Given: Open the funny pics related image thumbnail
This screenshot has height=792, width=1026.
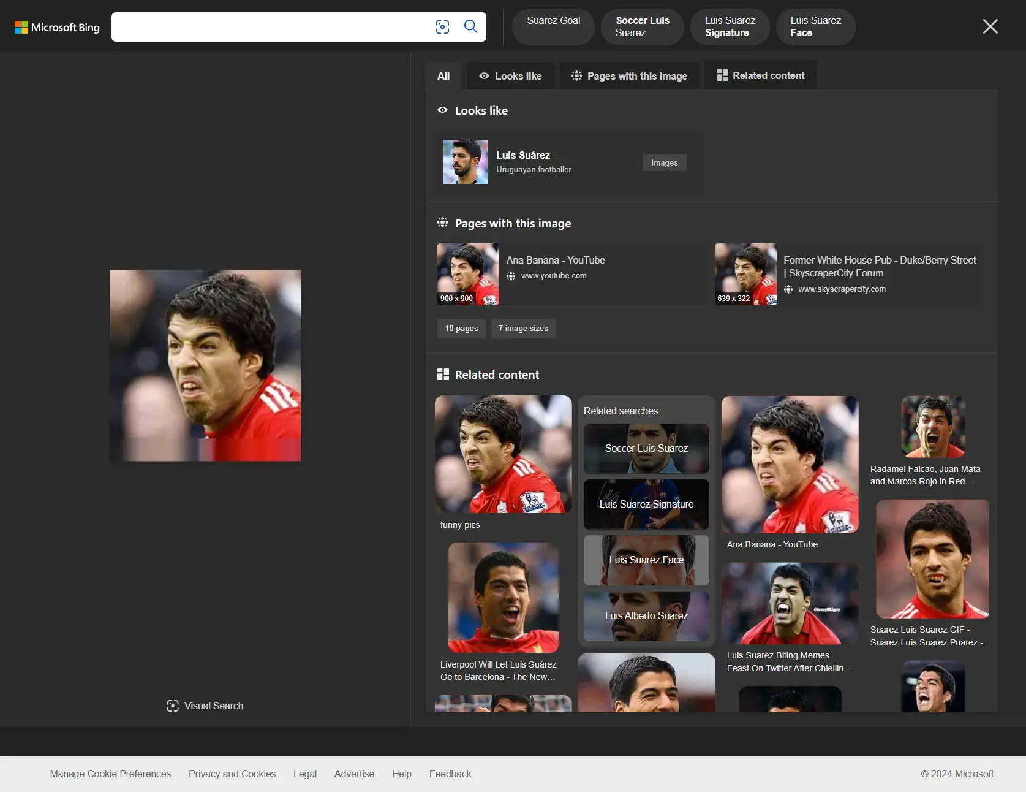Looking at the screenshot, I should coord(503,454).
